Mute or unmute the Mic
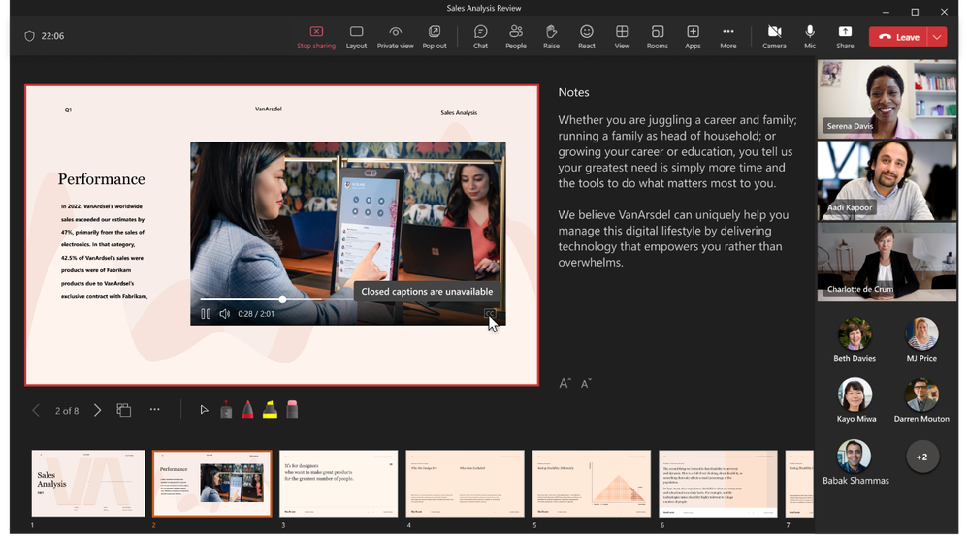The height and width of the screenshot is (536, 968). [x=810, y=37]
